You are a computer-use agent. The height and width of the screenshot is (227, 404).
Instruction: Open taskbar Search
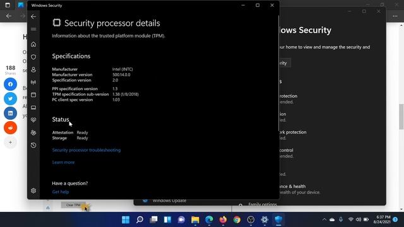click(140, 219)
